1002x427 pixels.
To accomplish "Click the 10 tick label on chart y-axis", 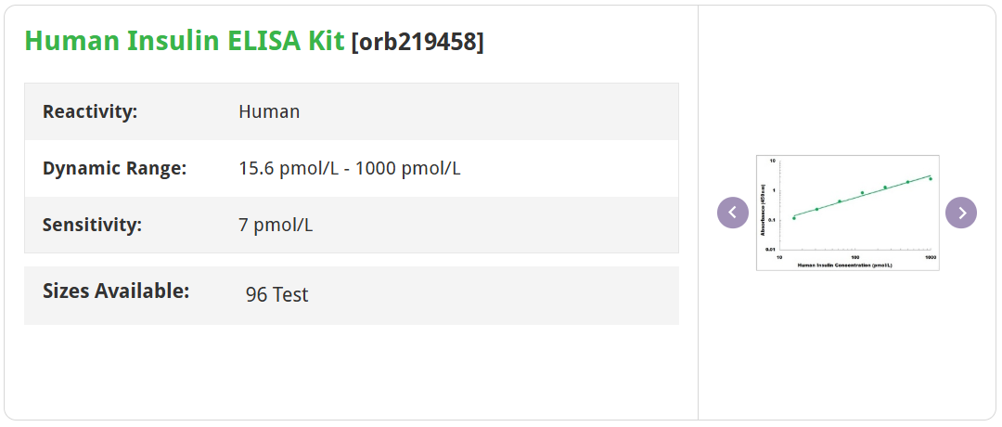I will click(x=773, y=162).
